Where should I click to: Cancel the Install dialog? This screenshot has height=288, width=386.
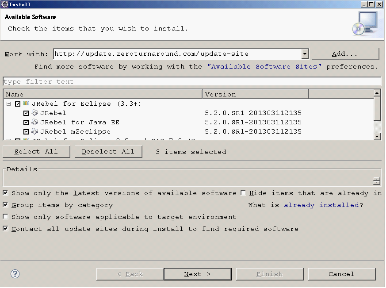coord(342,274)
